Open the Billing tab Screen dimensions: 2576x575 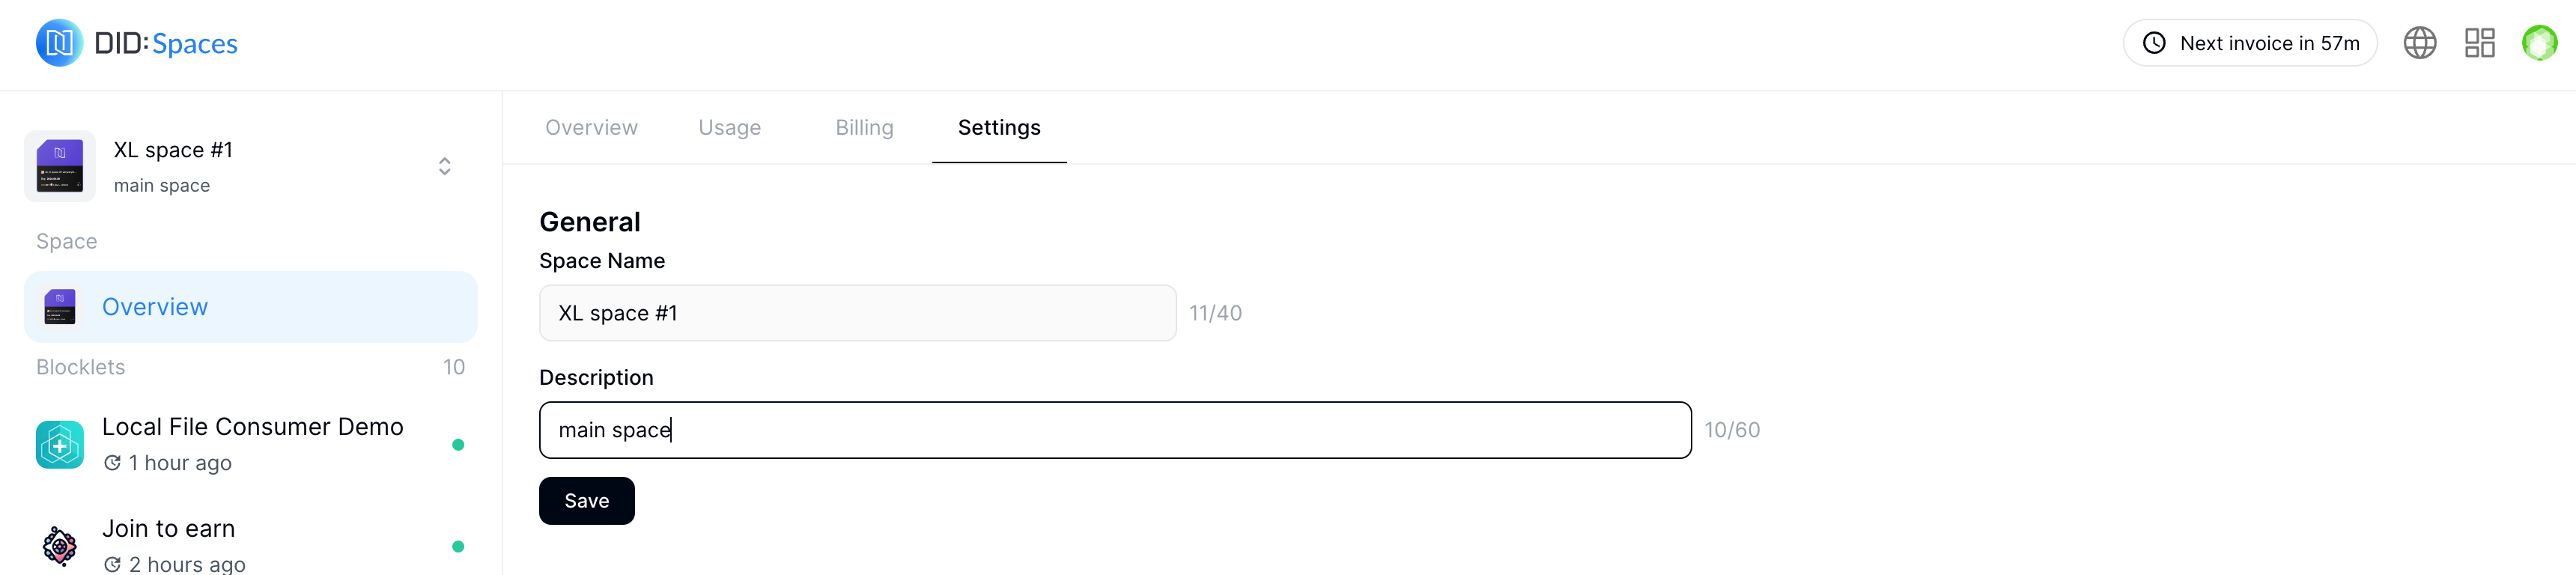pos(864,128)
